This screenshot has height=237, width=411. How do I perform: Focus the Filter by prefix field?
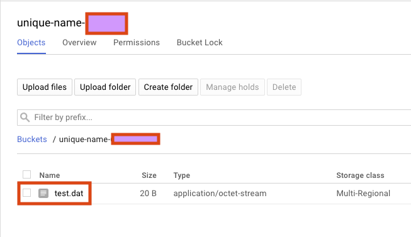214,118
